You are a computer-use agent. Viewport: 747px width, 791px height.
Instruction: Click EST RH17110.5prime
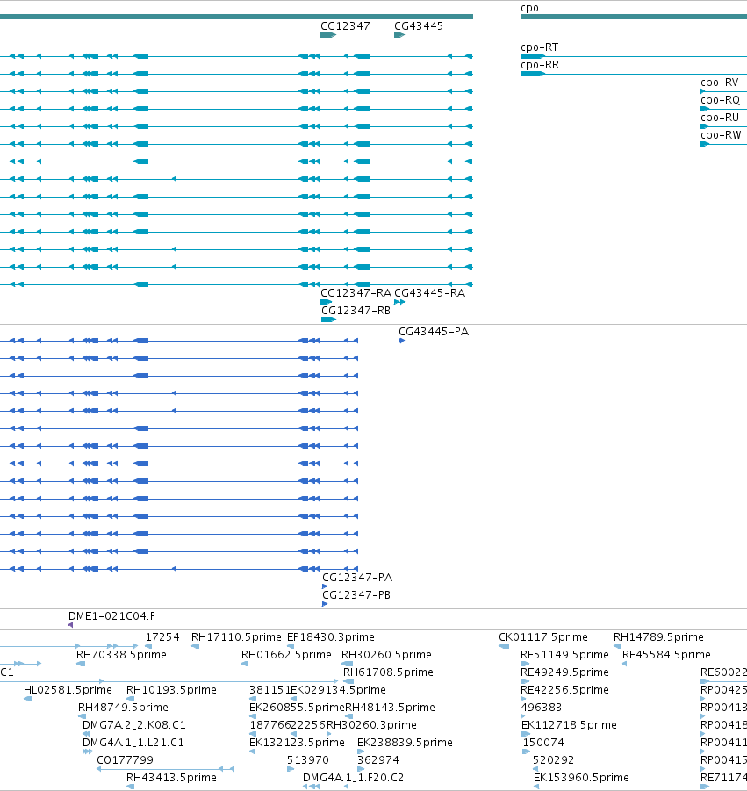[x=236, y=637]
